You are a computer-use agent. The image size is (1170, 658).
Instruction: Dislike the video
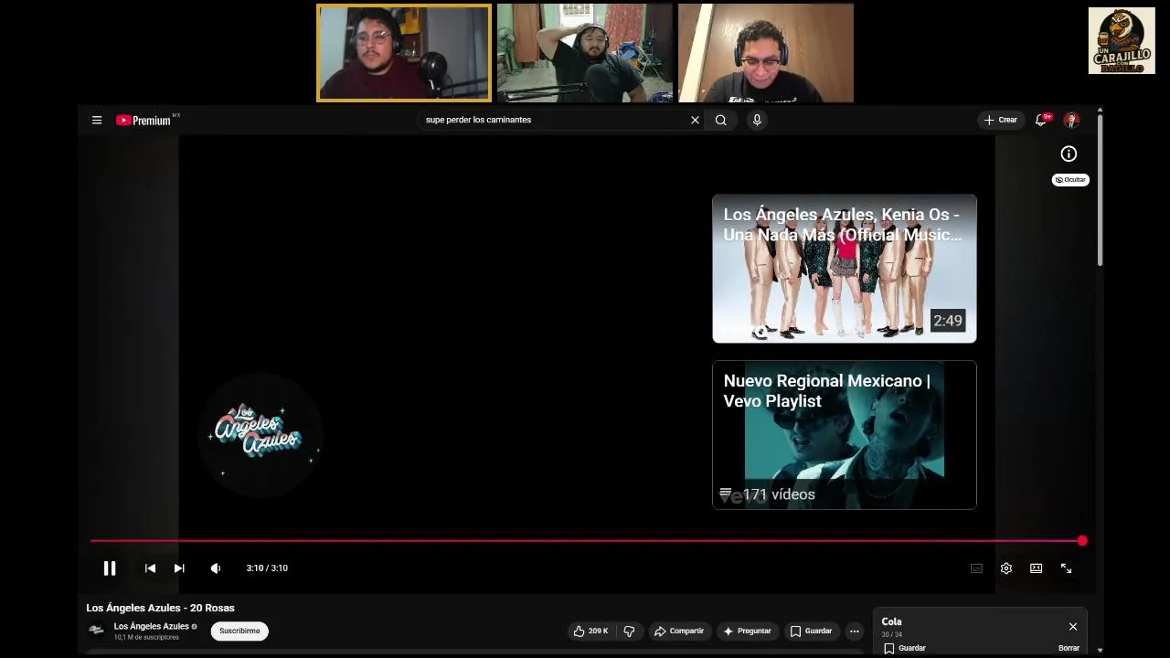pos(629,631)
